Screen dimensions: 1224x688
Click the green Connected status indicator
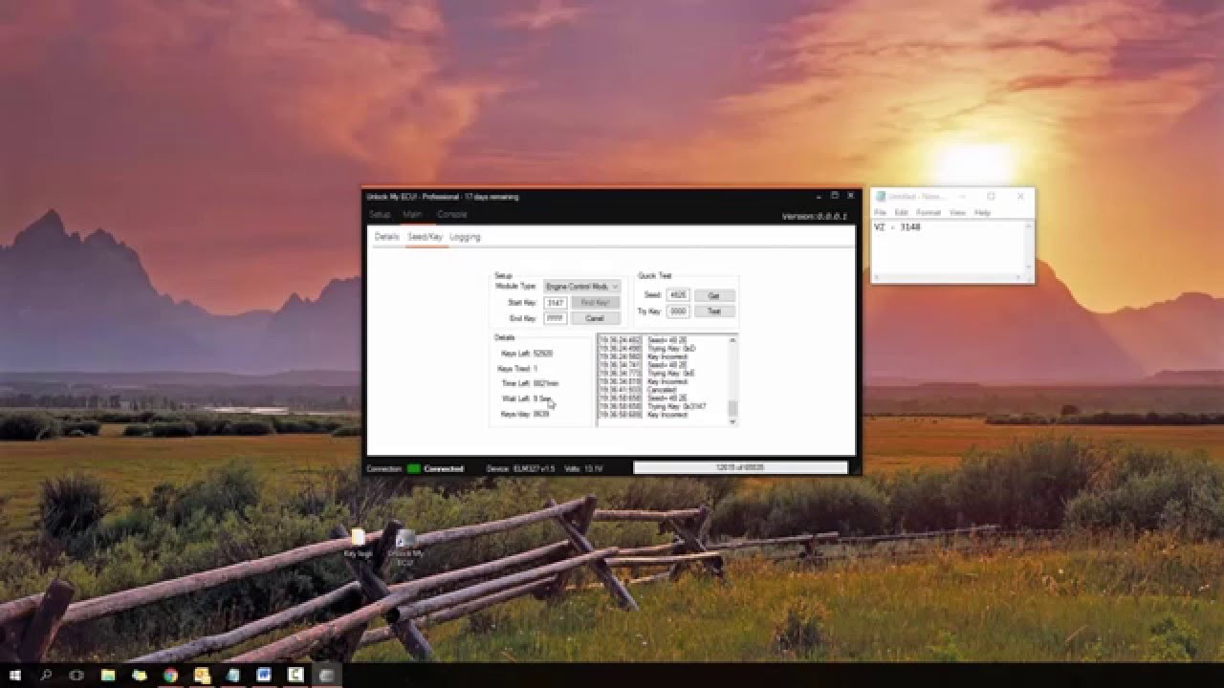(x=414, y=469)
